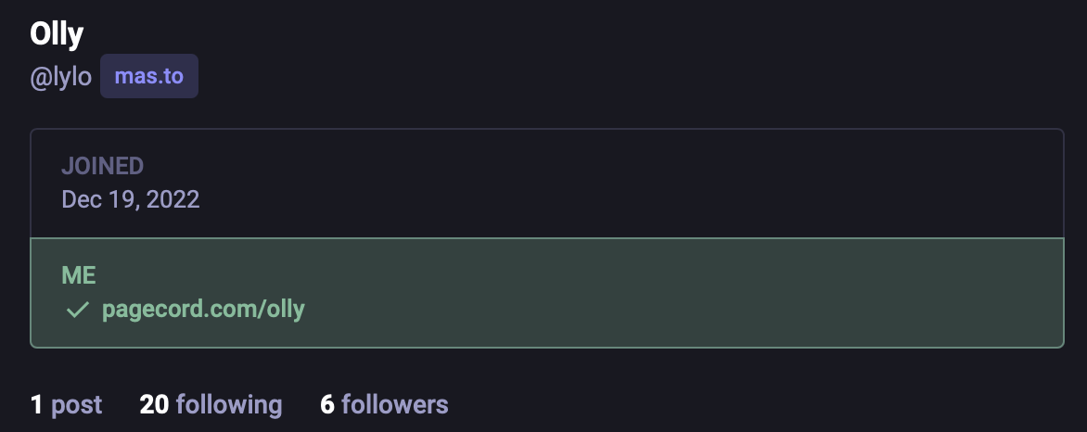This screenshot has height=432, width=1087.
Task: Open the following list via its label
Action: click(228, 404)
